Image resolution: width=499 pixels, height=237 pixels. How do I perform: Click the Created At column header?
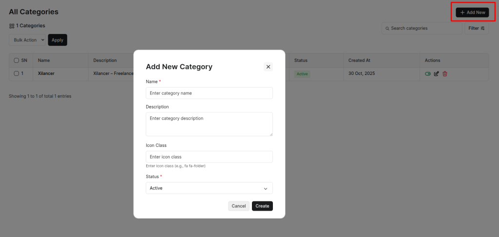click(359, 60)
